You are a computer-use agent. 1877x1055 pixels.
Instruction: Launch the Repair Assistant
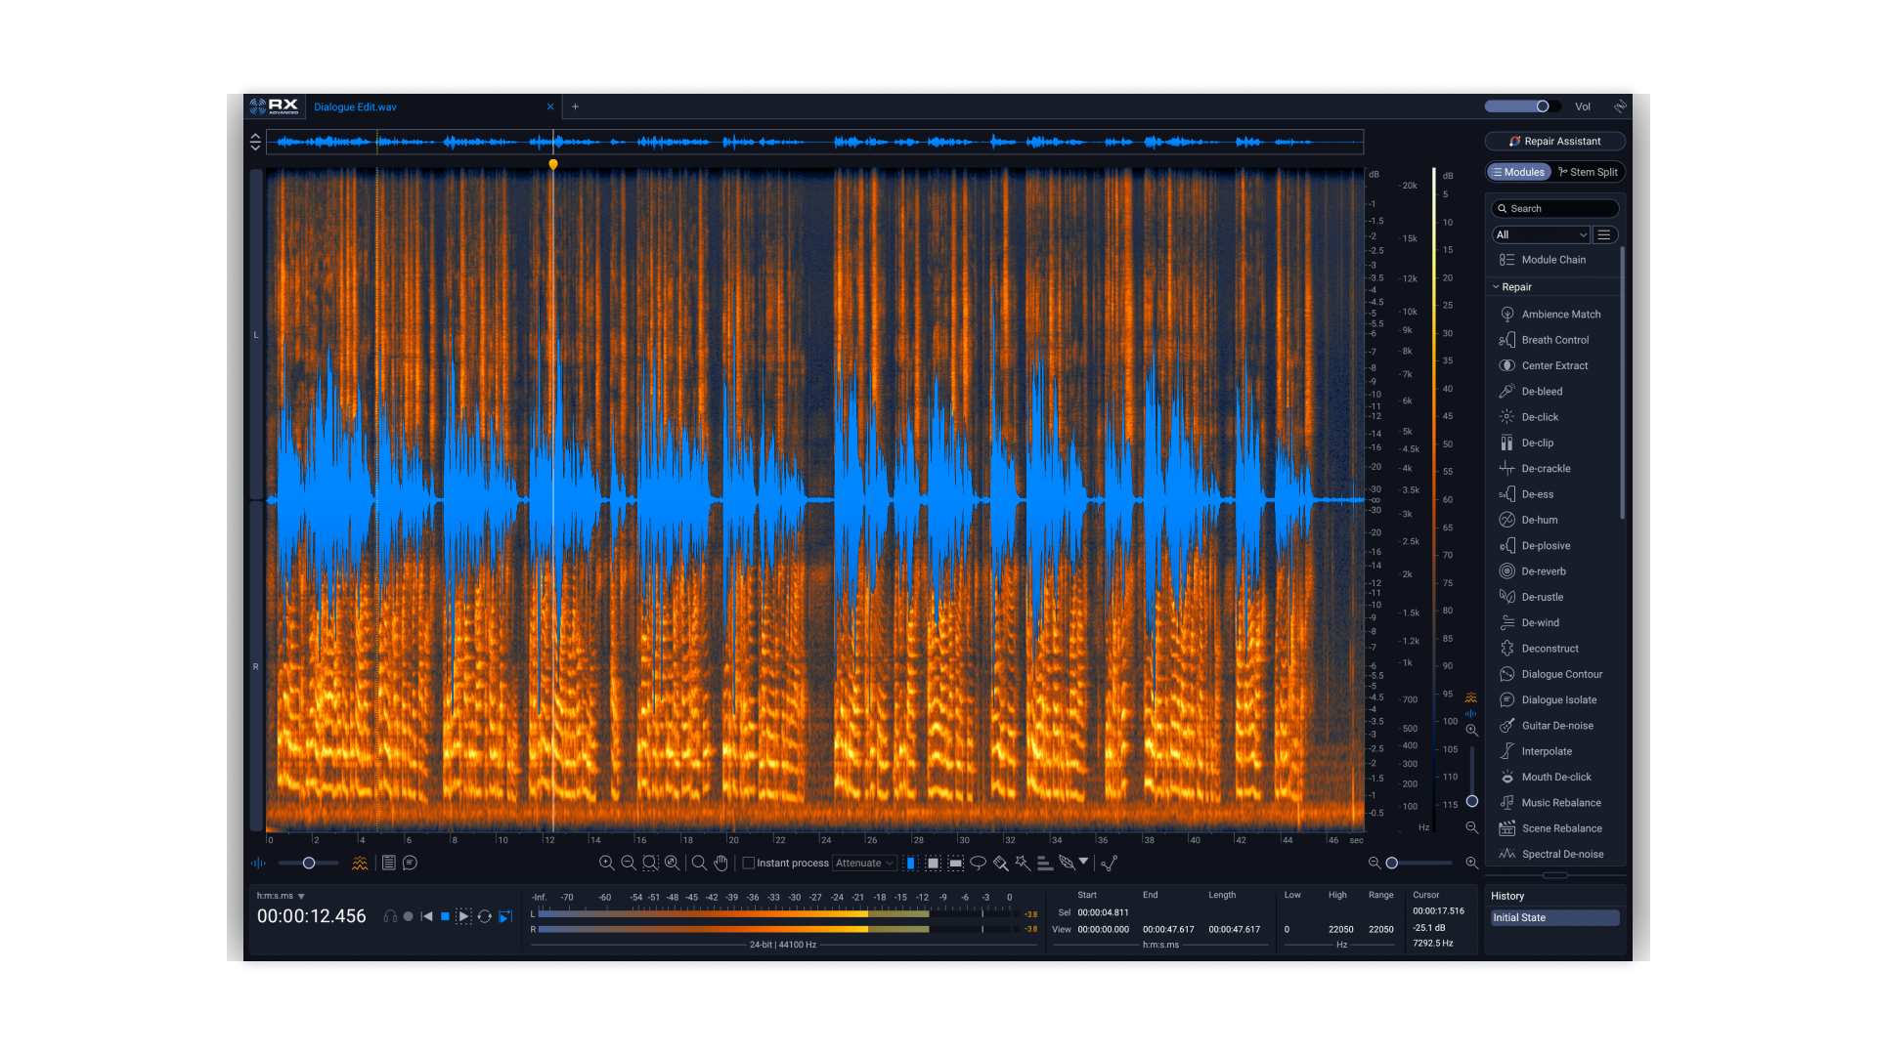(1554, 141)
